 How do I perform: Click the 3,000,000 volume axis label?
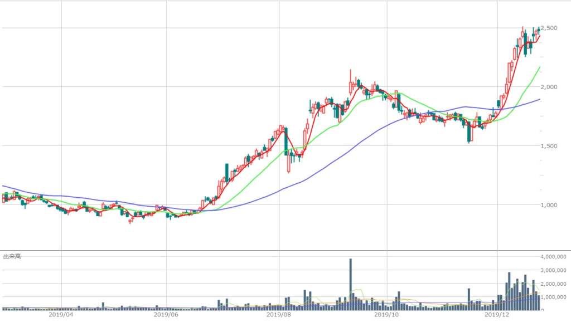click(553, 270)
